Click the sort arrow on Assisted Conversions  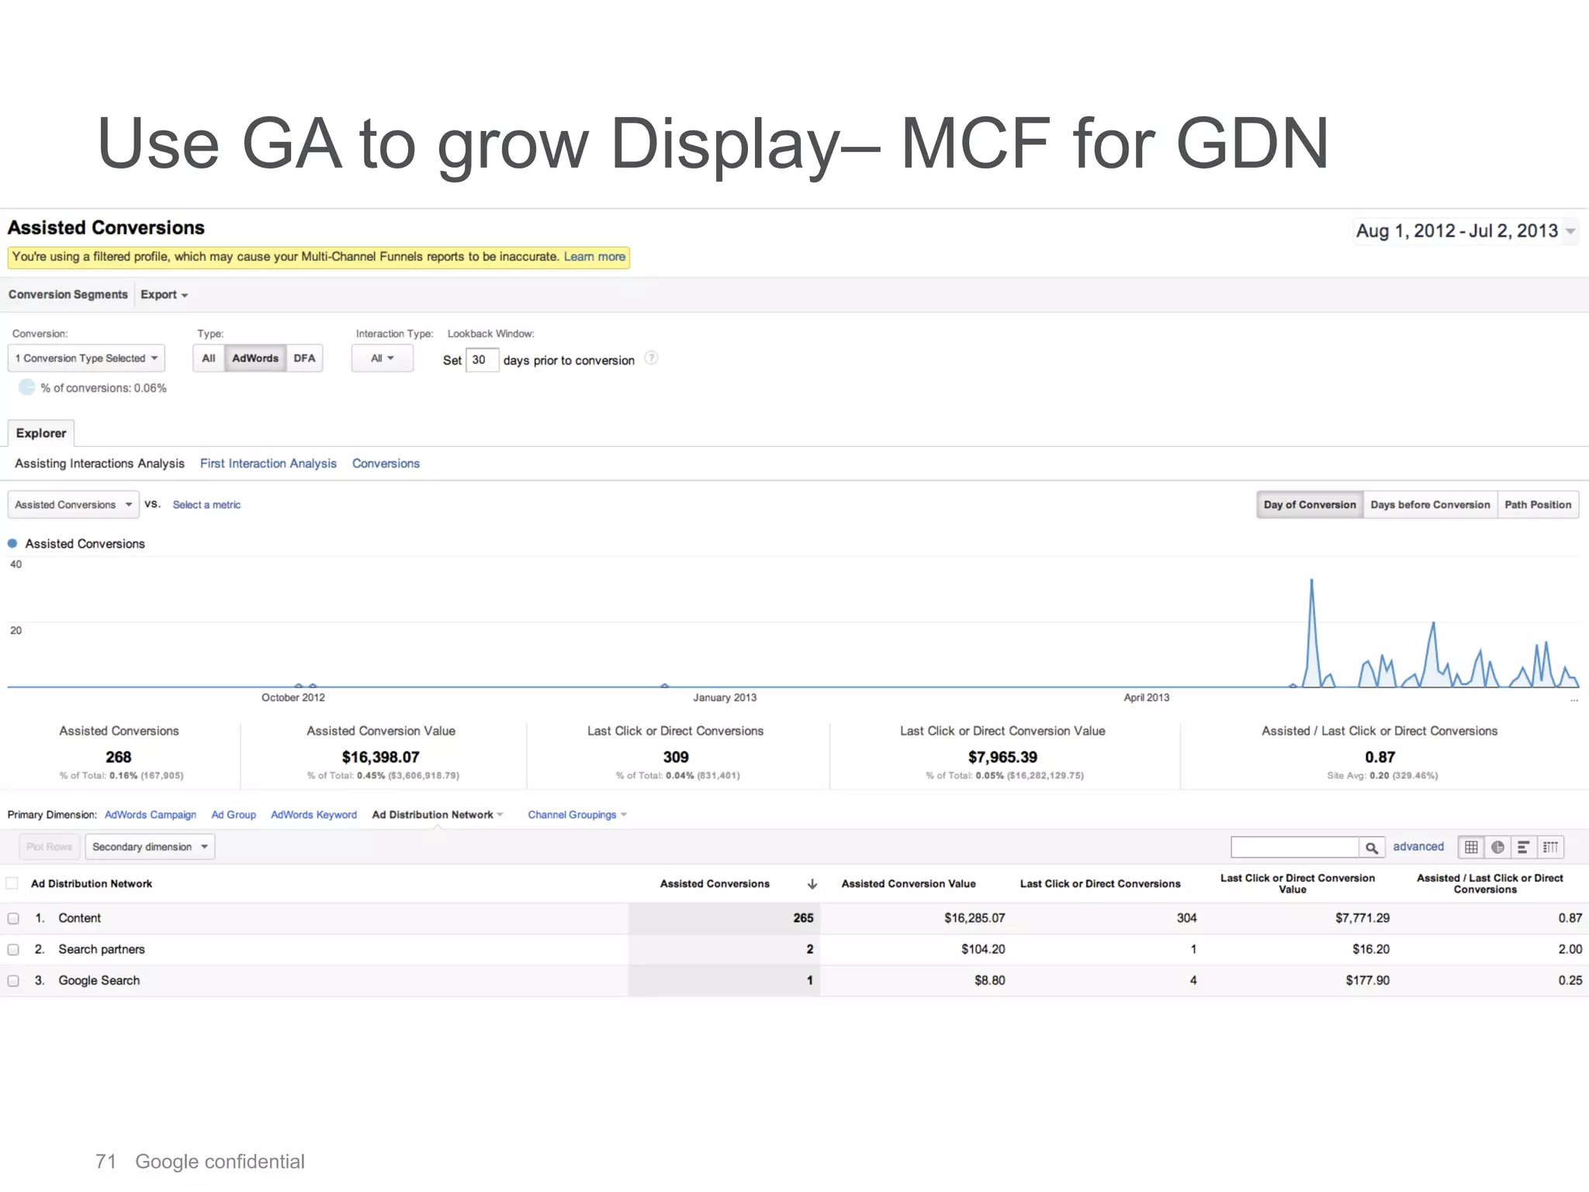click(812, 884)
